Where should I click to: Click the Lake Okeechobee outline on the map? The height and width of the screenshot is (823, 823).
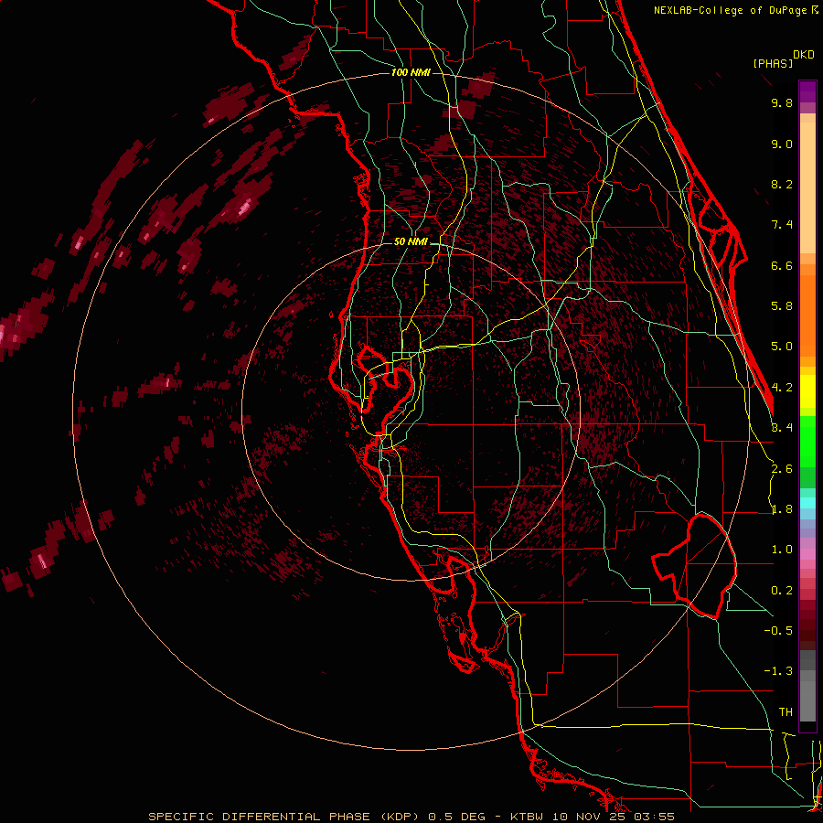pyautogui.click(x=694, y=566)
